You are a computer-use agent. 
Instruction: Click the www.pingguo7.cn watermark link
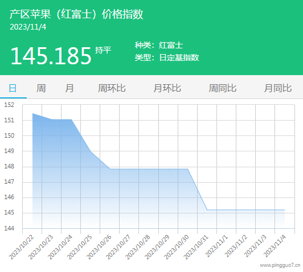tap(280, 265)
